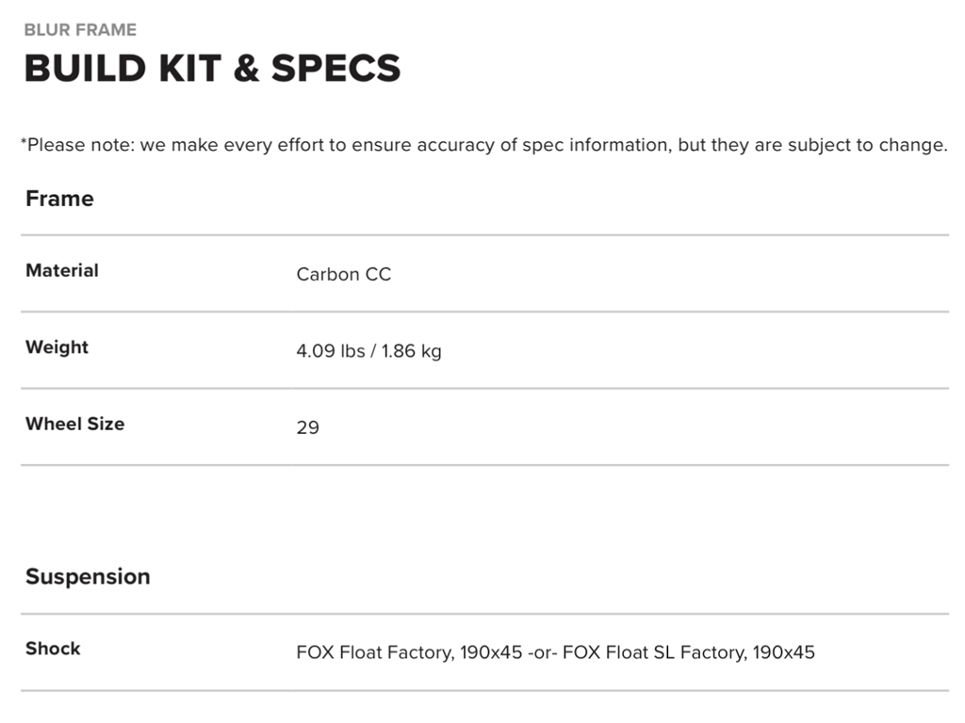Click the 4.09 lbs weight text
This screenshot has height=723, width=965.
point(330,351)
